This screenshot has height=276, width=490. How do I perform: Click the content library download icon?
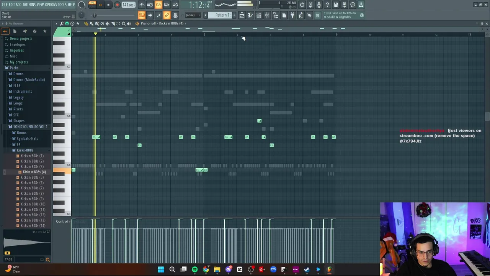coord(361,5)
